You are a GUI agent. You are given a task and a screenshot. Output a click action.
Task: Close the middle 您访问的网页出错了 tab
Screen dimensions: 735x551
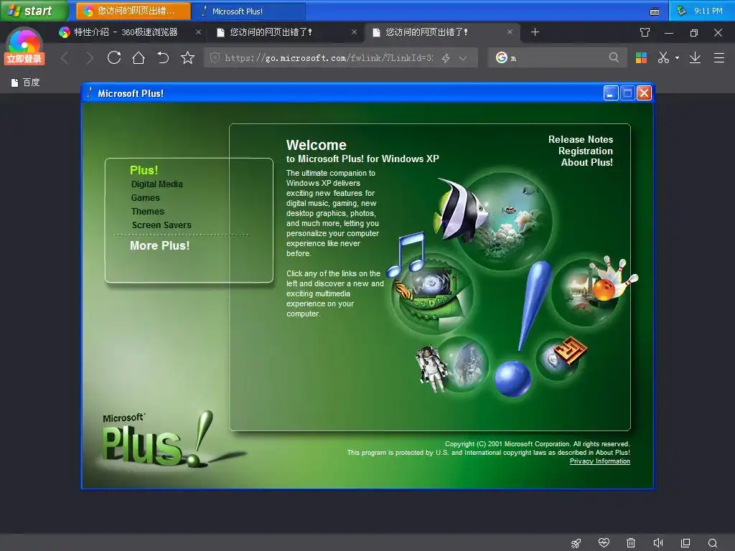[x=354, y=32]
